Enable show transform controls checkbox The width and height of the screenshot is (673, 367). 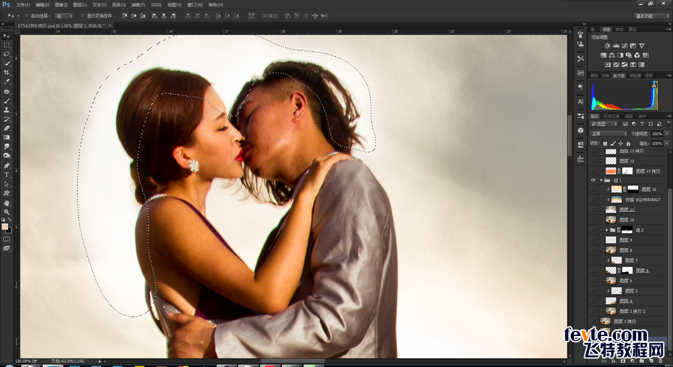83,16
